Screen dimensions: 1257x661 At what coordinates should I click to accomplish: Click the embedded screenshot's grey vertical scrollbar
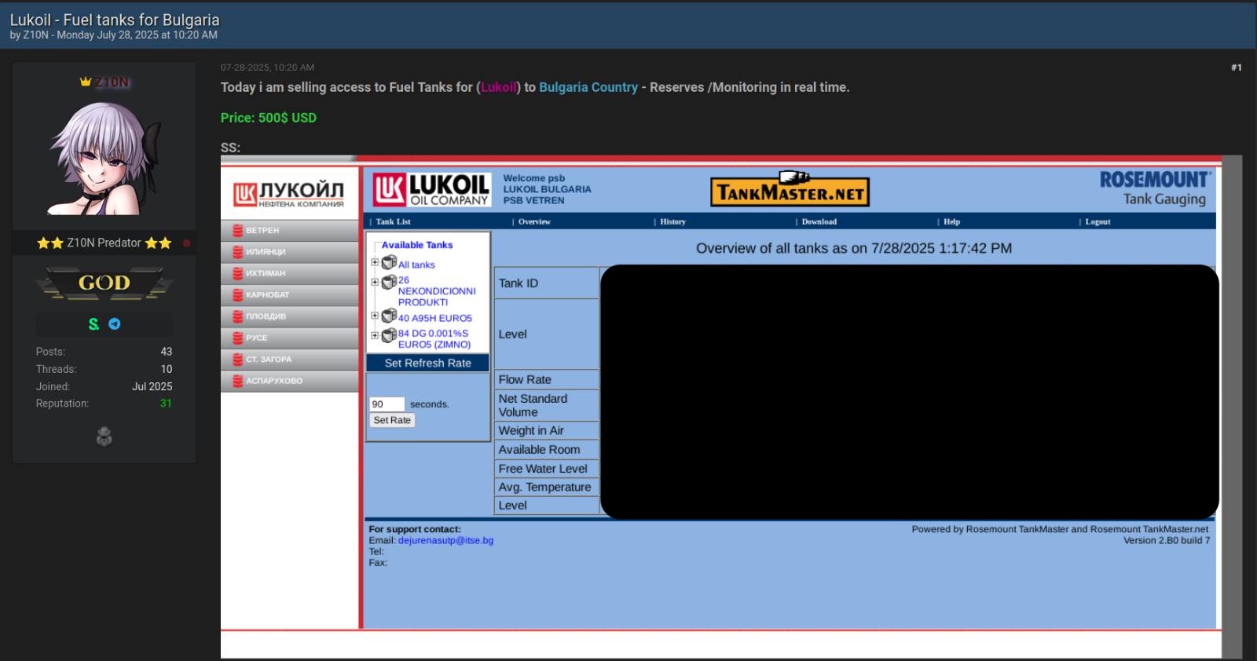point(1232,407)
